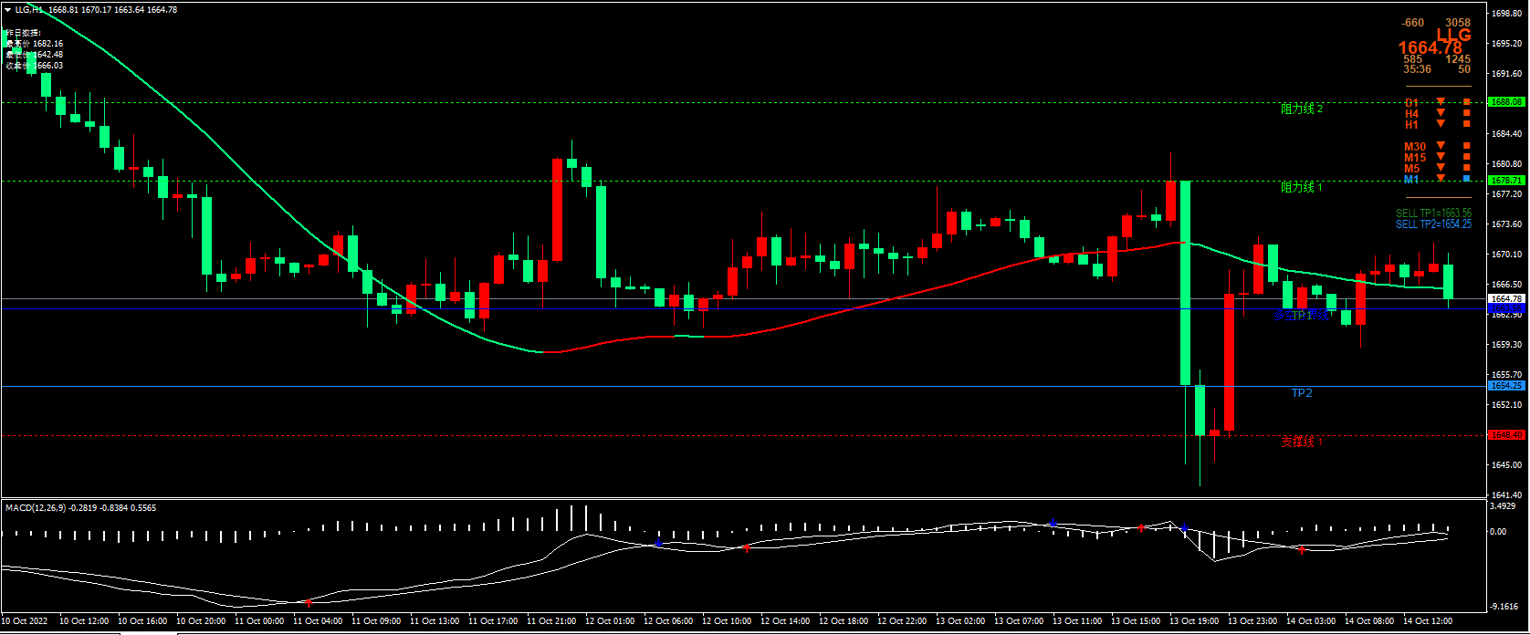1530x635 pixels.
Task: Select the blue TP2 line label
Action: pos(1302,393)
